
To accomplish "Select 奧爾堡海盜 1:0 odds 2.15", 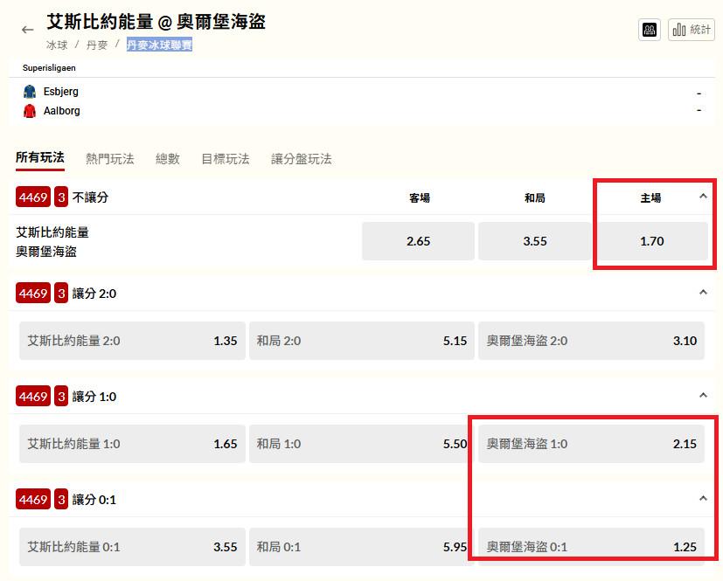I will pyautogui.click(x=592, y=444).
